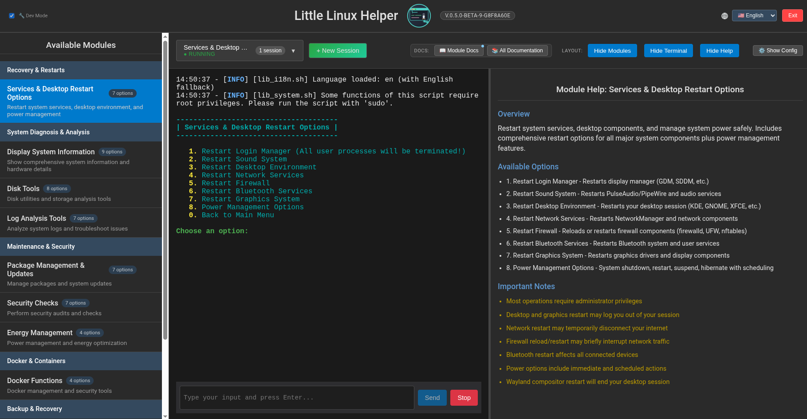Click the terminal input text field
807x419 pixels.
coord(297,398)
